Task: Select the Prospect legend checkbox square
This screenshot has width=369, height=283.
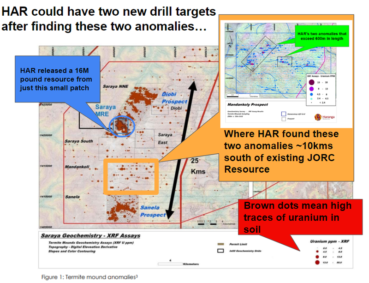Action: pyautogui.click(x=283, y=119)
